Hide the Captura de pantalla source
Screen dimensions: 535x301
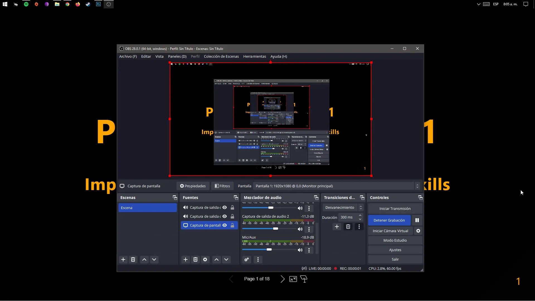tap(225, 225)
